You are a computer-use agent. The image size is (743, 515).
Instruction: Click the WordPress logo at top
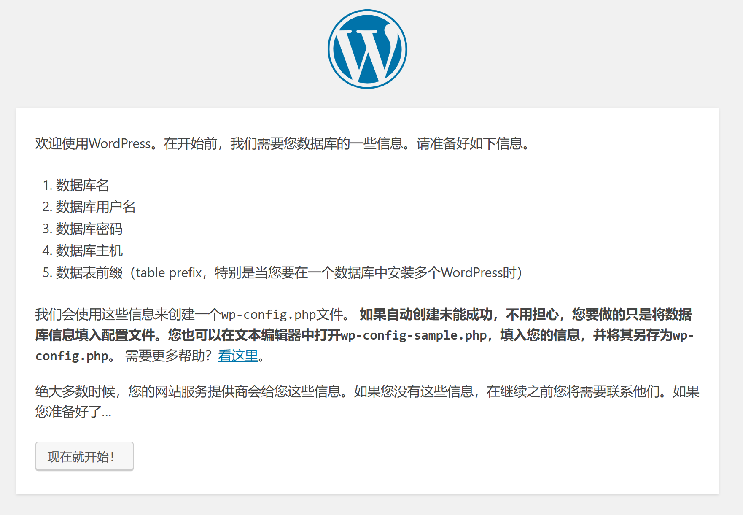[367, 49]
